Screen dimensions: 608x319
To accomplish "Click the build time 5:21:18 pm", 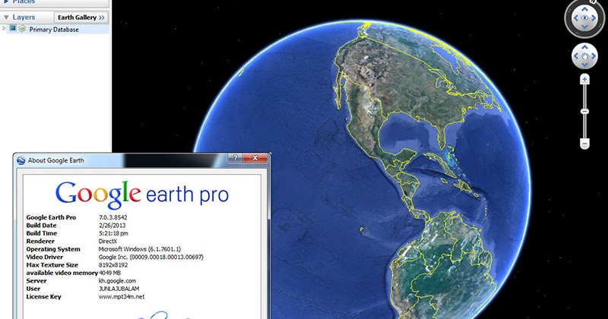I will click(x=113, y=233).
